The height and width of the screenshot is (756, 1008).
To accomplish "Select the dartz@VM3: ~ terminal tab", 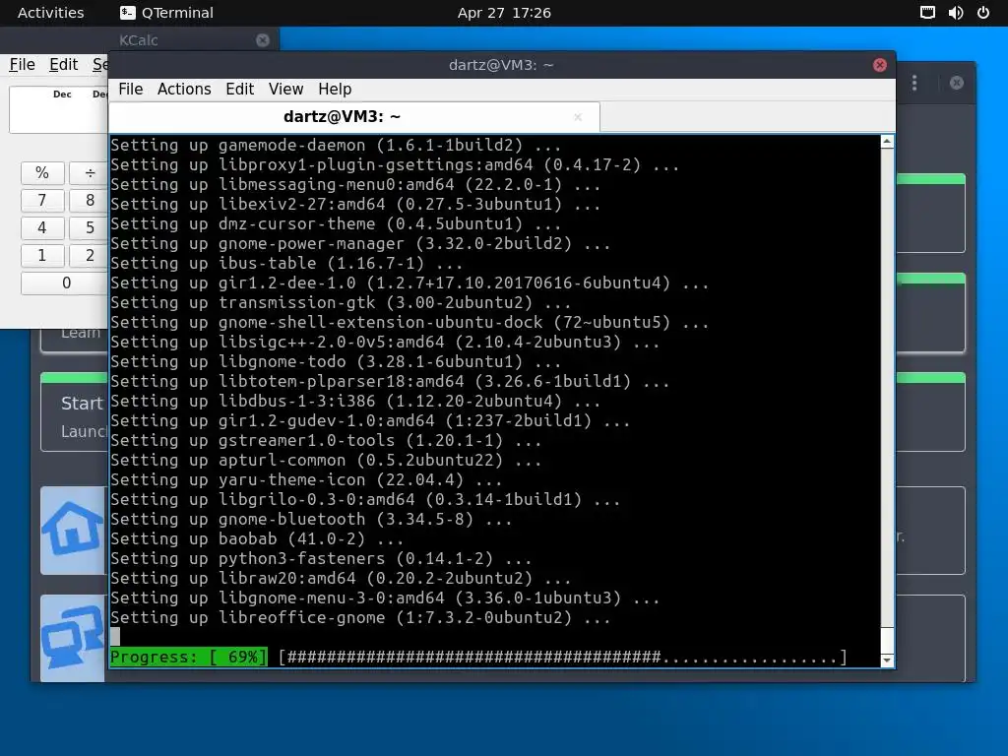I will [354, 116].
